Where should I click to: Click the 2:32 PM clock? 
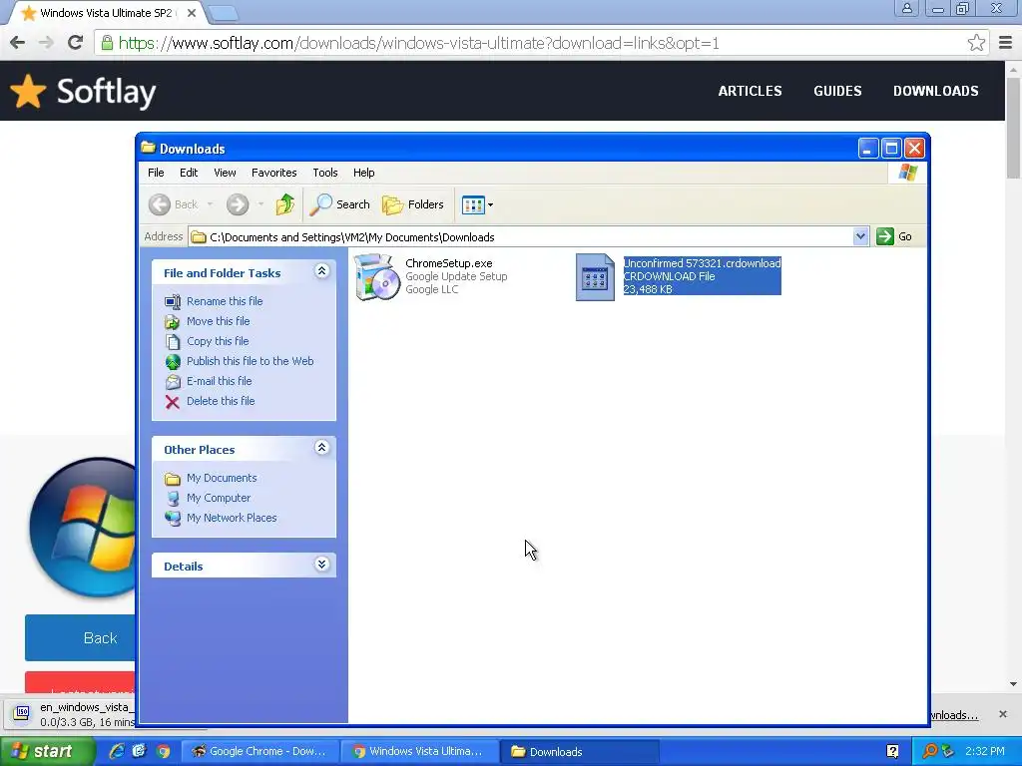coord(985,751)
